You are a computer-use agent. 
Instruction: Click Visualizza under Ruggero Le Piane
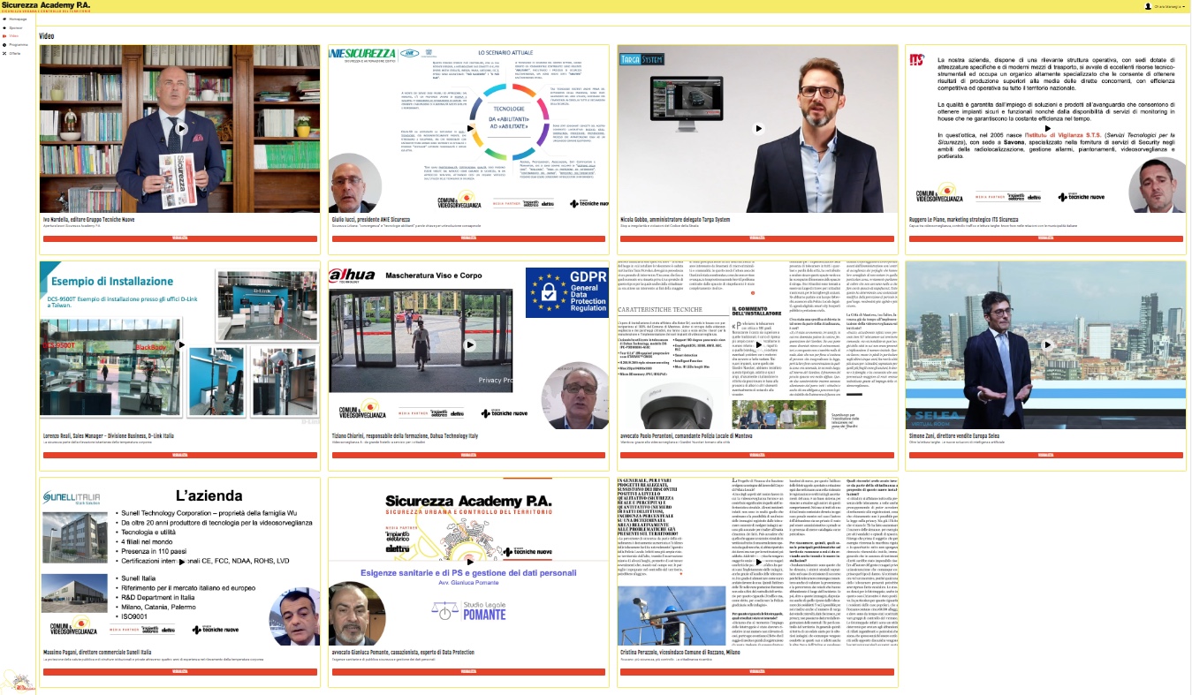pos(1045,238)
